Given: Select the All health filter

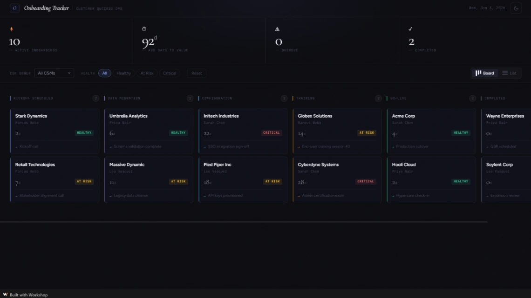Looking at the screenshot, I should [105, 73].
